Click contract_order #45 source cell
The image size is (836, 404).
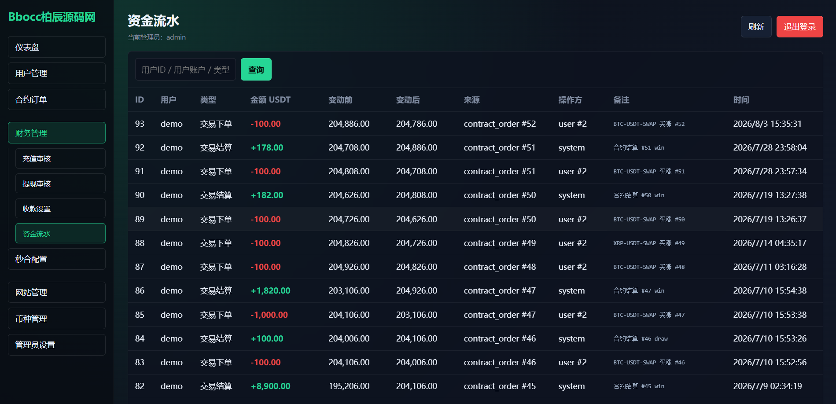click(x=500, y=386)
